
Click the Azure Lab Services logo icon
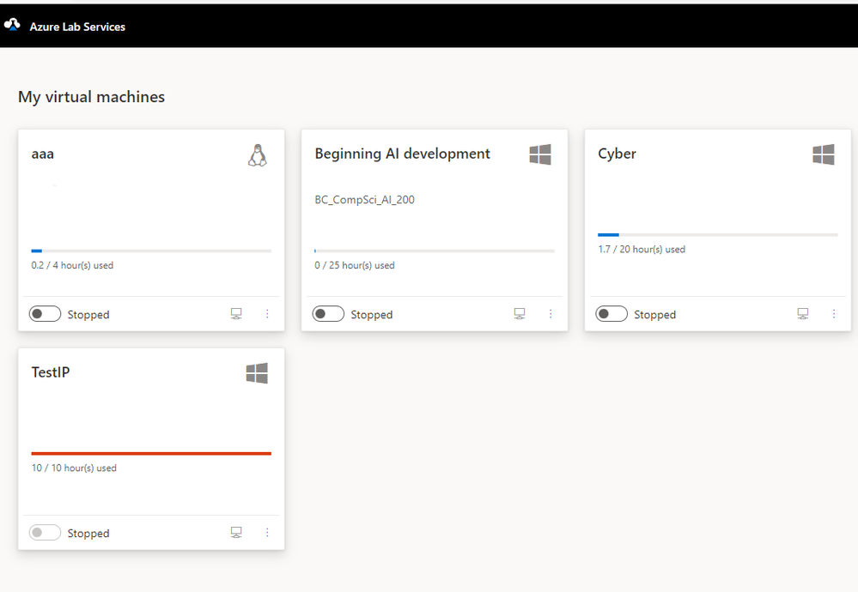[12, 25]
